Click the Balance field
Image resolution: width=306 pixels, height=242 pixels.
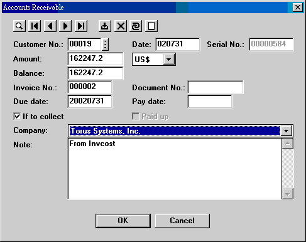pyautogui.click(x=96, y=73)
